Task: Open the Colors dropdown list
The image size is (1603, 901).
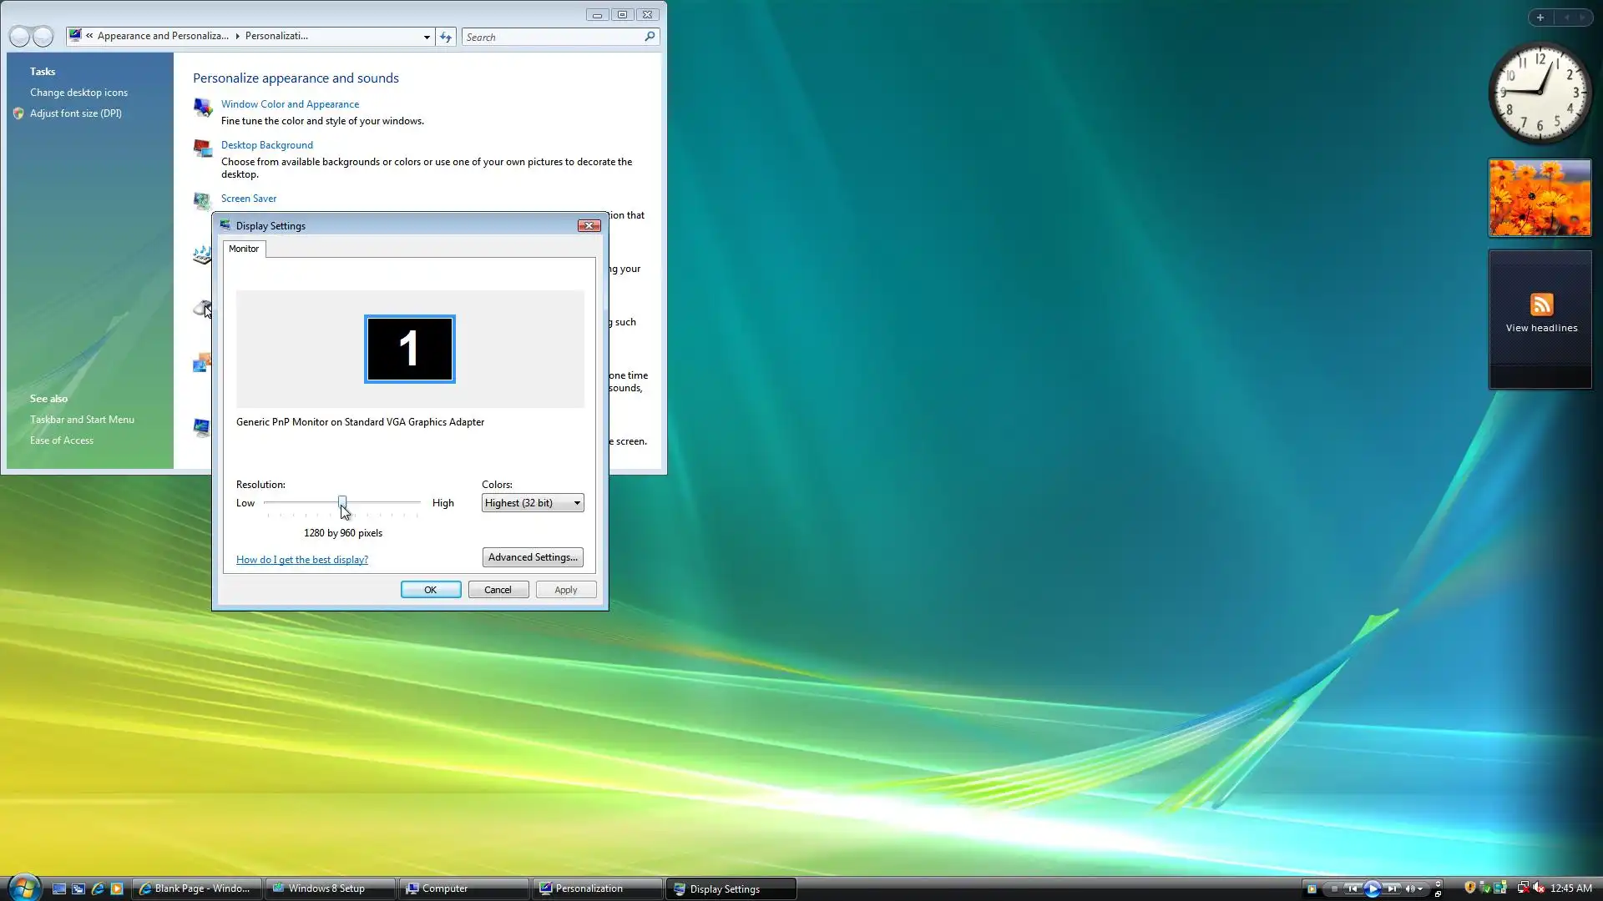Action: point(533,503)
